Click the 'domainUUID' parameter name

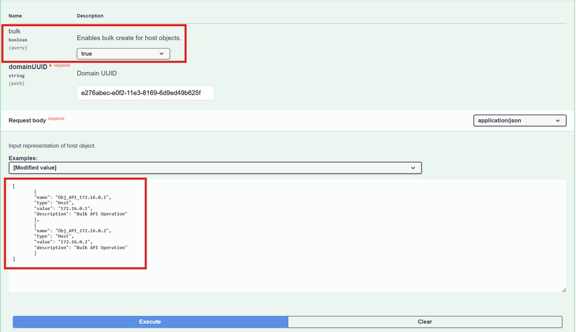28,67
